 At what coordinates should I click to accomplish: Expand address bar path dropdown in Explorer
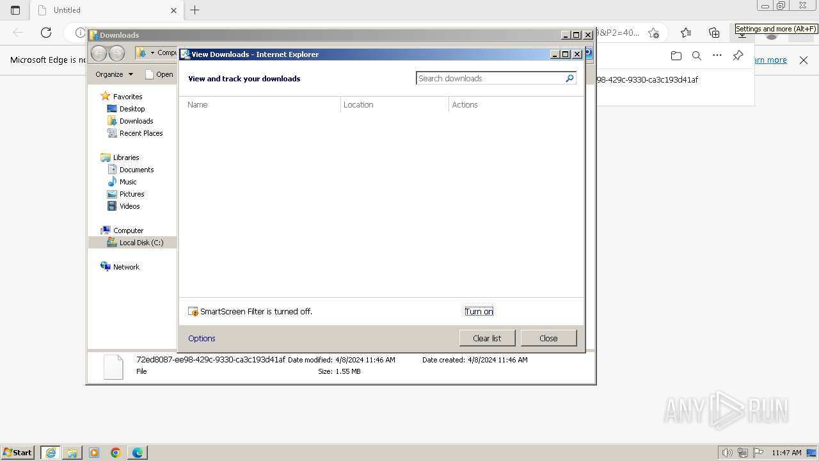(x=152, y=53)
